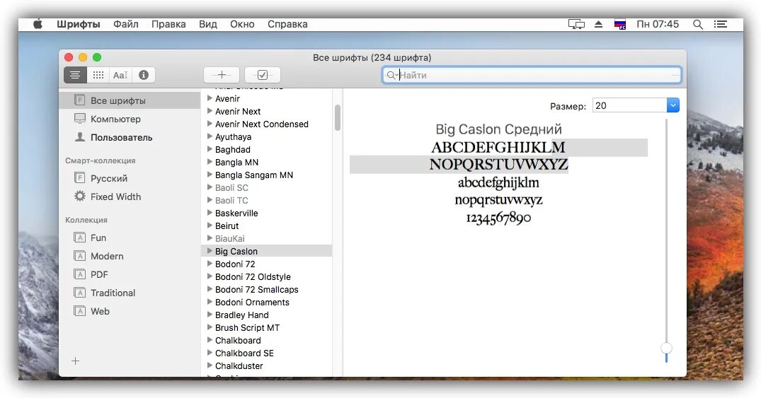This screenshot has height=398, width=761.
Task: Add new collection with sidebar plus
Action: [75, 361]
